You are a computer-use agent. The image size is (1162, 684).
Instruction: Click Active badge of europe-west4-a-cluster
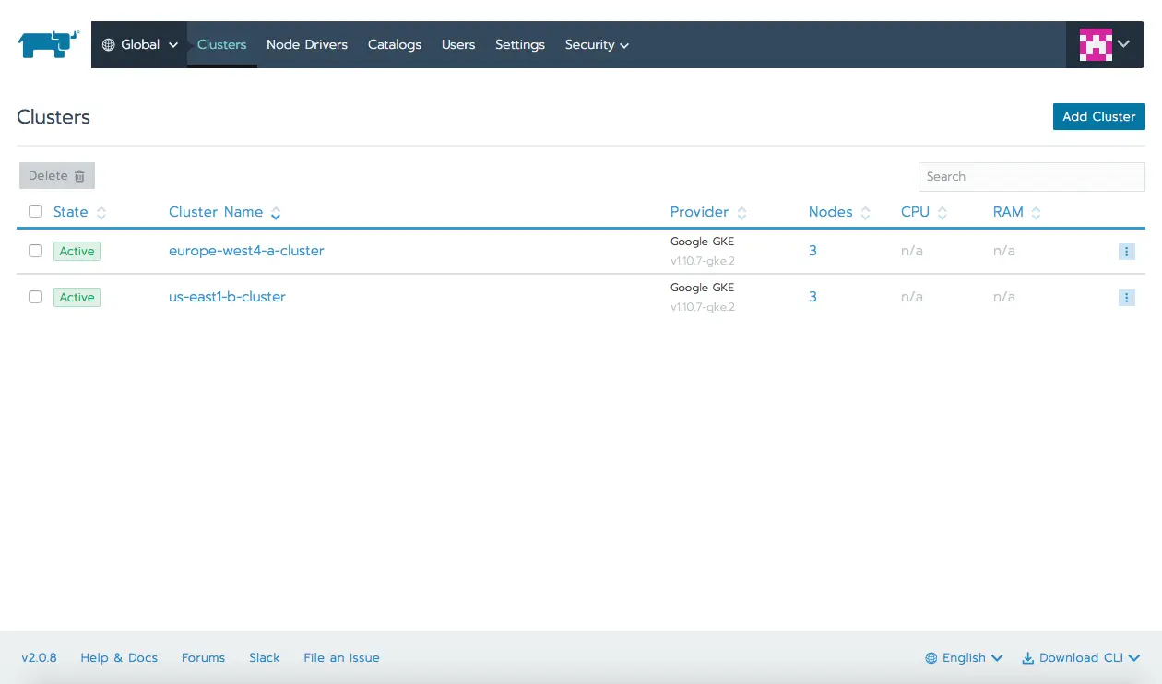click(77, 251)
